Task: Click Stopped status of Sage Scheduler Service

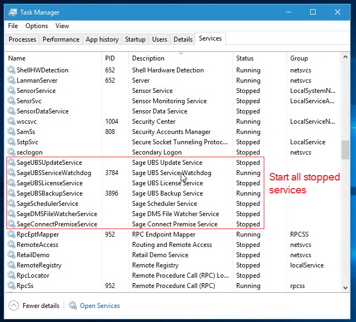Action: [x=248, y=204]
